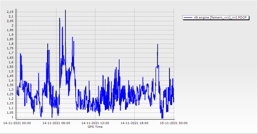Click the Y-axis label reading 2
This screenshot has width=258, height=134.
pyautogui.click(x=12, y=25)
